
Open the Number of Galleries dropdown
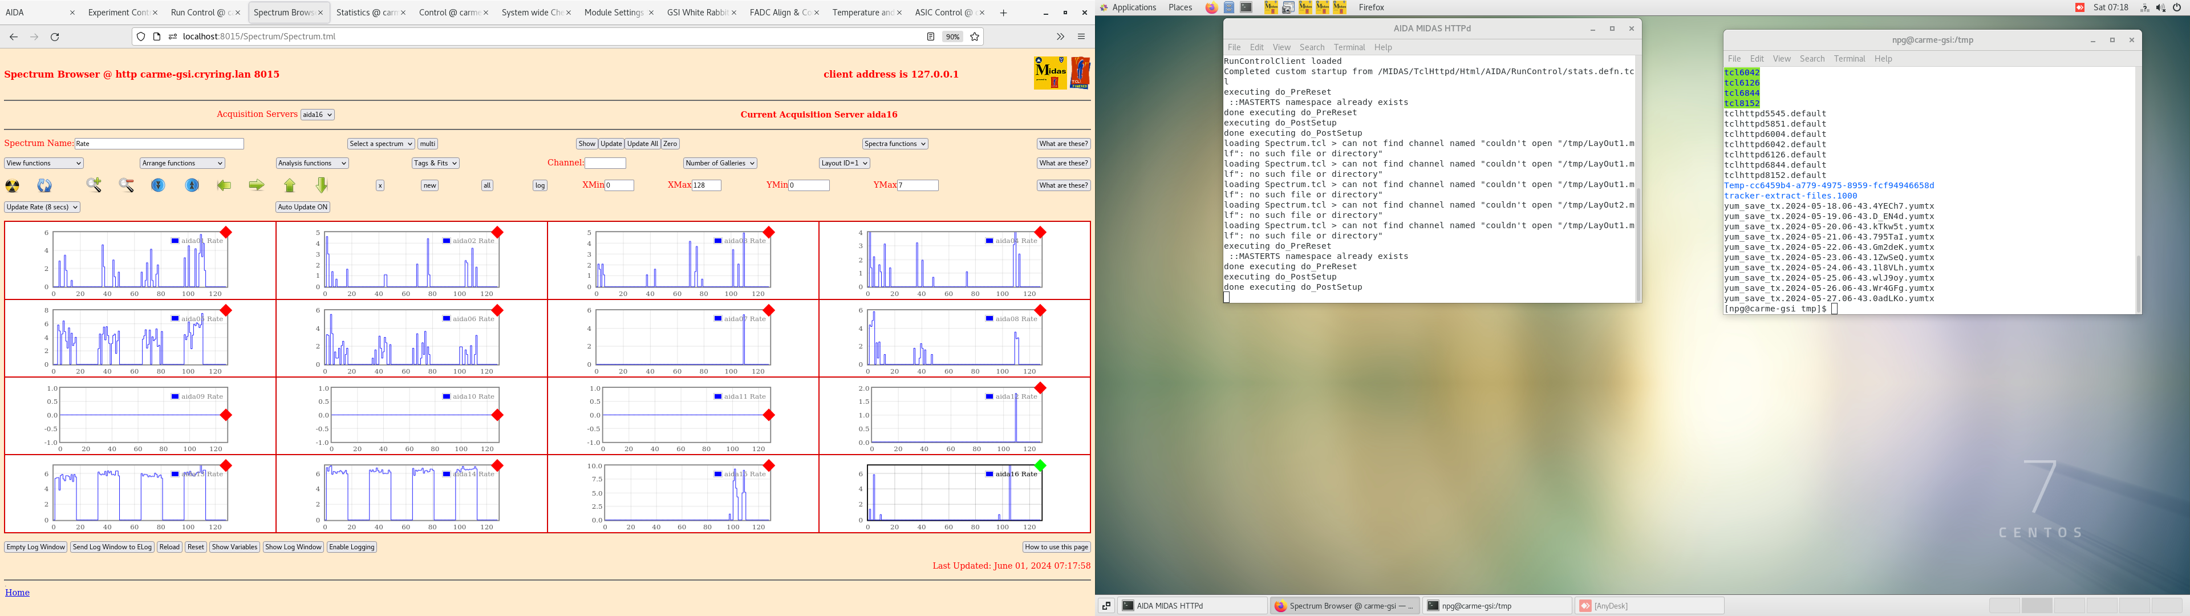[x=719, y=163]
